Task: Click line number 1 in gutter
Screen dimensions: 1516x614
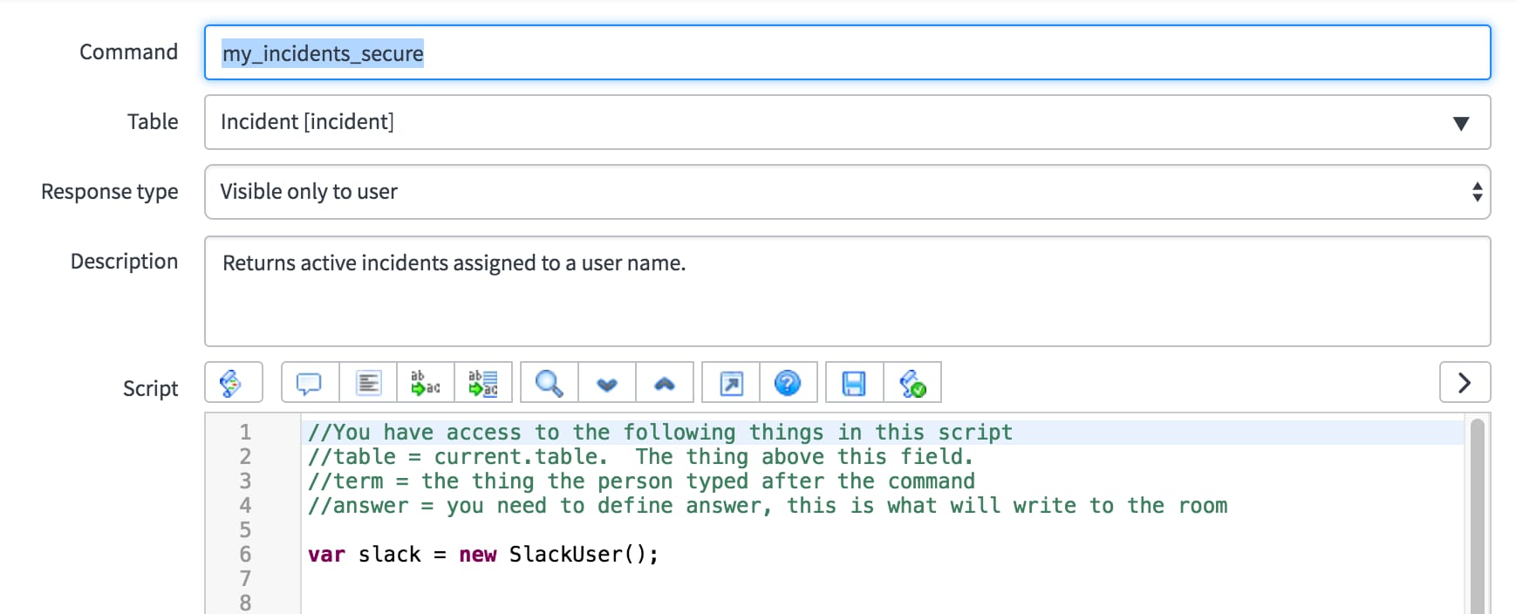Action: click(245, 433)
